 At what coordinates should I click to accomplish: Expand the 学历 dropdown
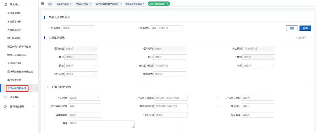[x=259, y=65]
